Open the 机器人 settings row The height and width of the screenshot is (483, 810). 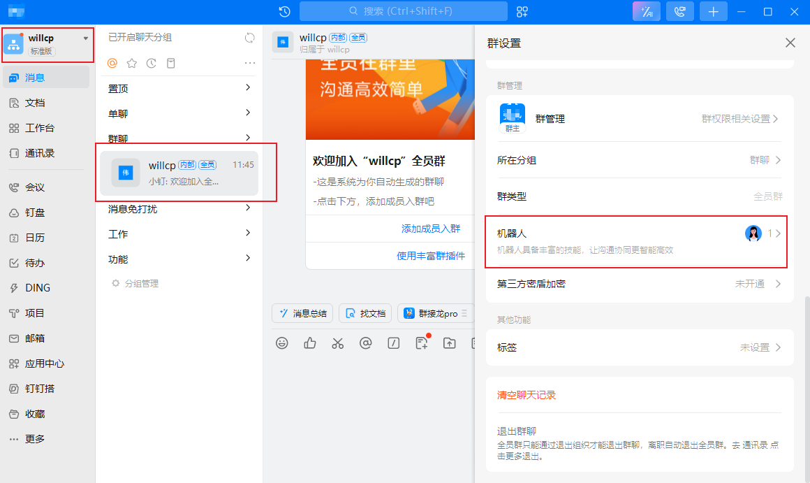(638, 242)
